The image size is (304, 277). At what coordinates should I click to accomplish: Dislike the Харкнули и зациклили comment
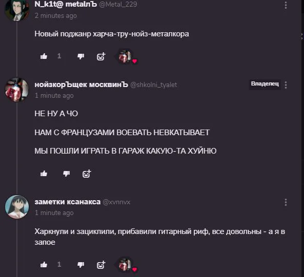click(80, 264)
